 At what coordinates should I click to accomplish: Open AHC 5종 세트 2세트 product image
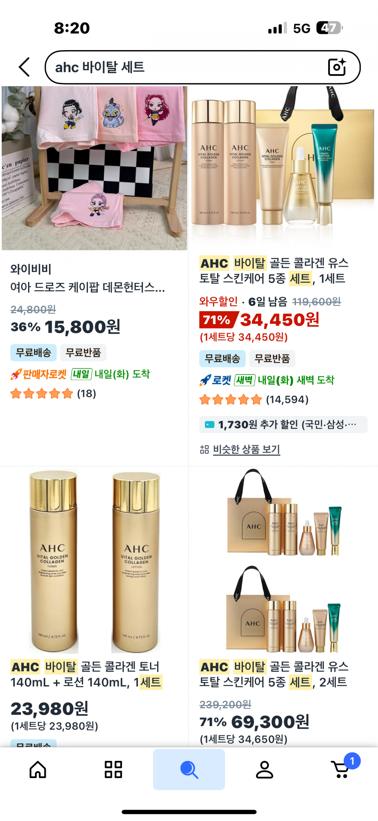point(283,561)
